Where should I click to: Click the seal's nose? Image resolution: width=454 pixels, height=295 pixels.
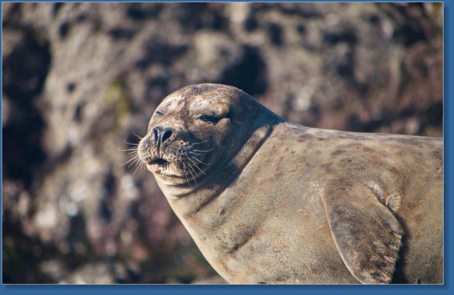[x=161, y=134]
